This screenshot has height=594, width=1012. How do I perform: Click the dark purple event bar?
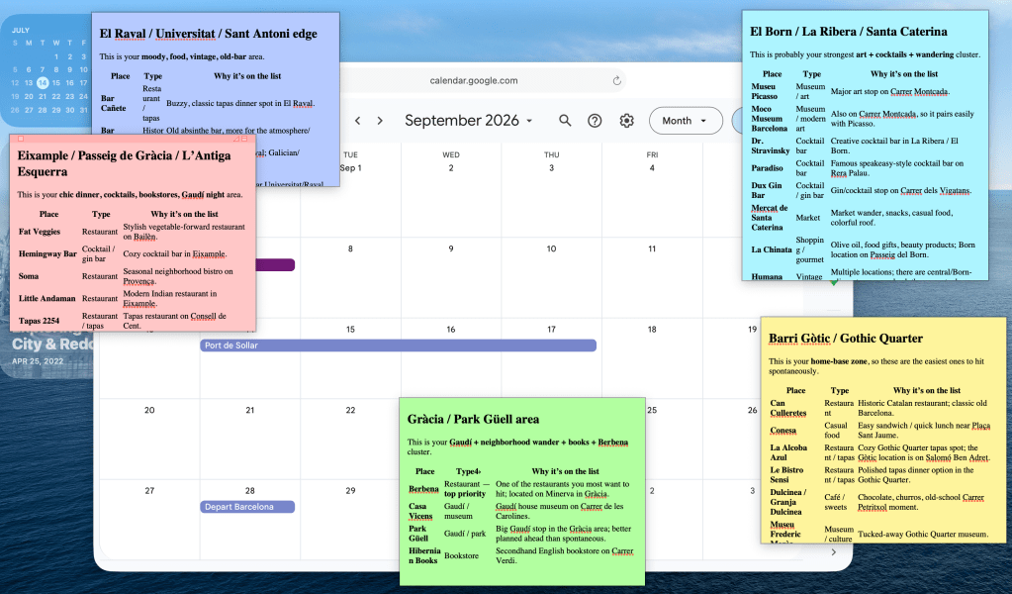coord(275,264)
